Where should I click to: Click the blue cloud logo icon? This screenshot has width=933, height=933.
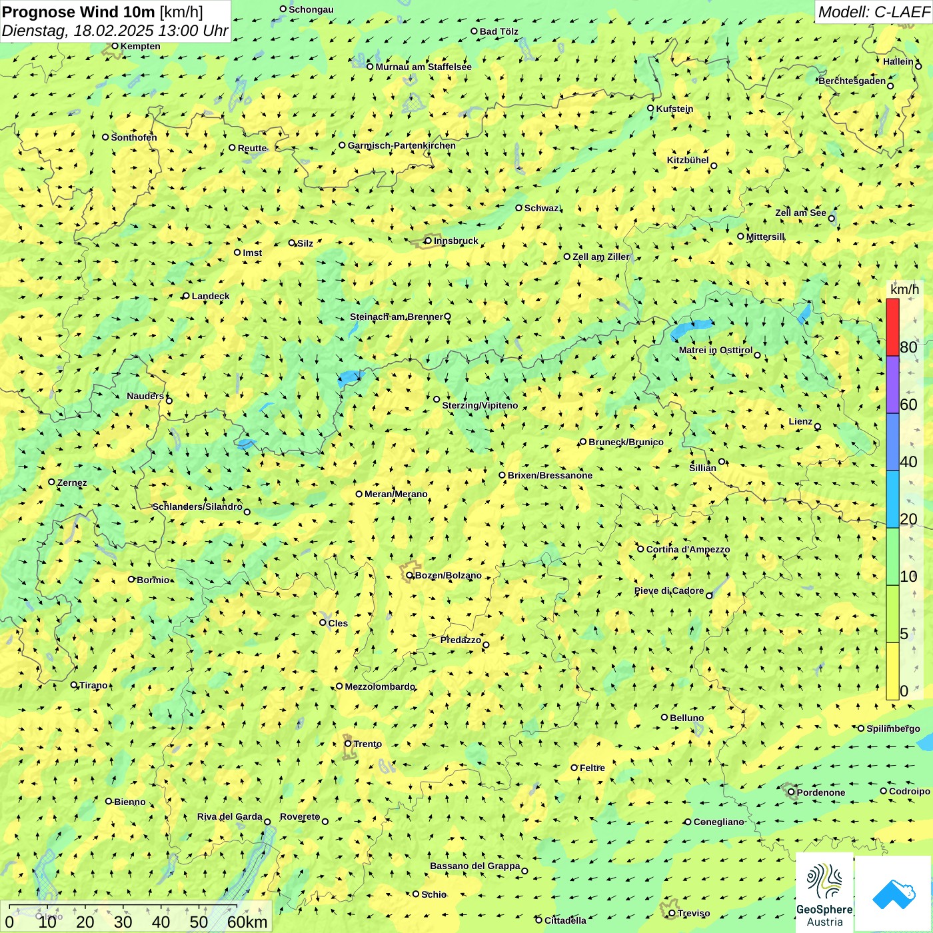(x=893, y=894)
